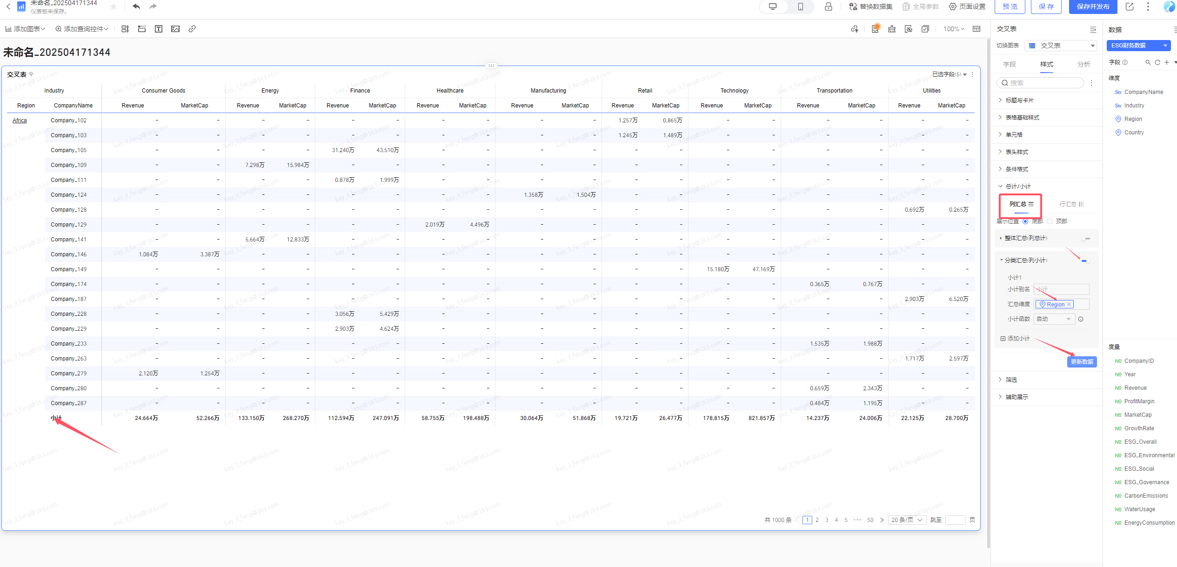Click the 更新数据 button
This screenshot has width=1177, height=567.
tap(1082, 362)
